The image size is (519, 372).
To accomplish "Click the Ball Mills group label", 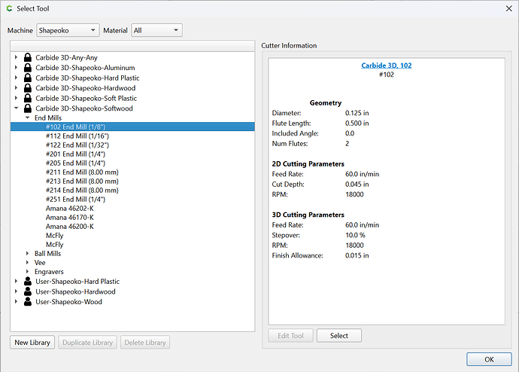I will coord(47,254).
